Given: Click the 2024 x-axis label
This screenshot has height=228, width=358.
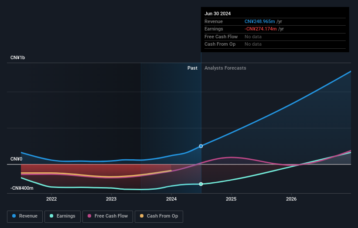Looking at the screenshot, I should pyautogui.click(x=171, y=199).
